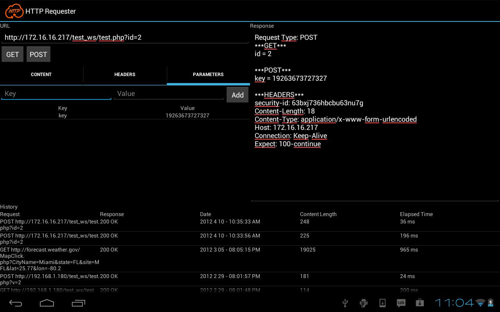This screenshot has height=312, width=500.
Task: Tap the Request column header in History
Action: coord(10,214)
